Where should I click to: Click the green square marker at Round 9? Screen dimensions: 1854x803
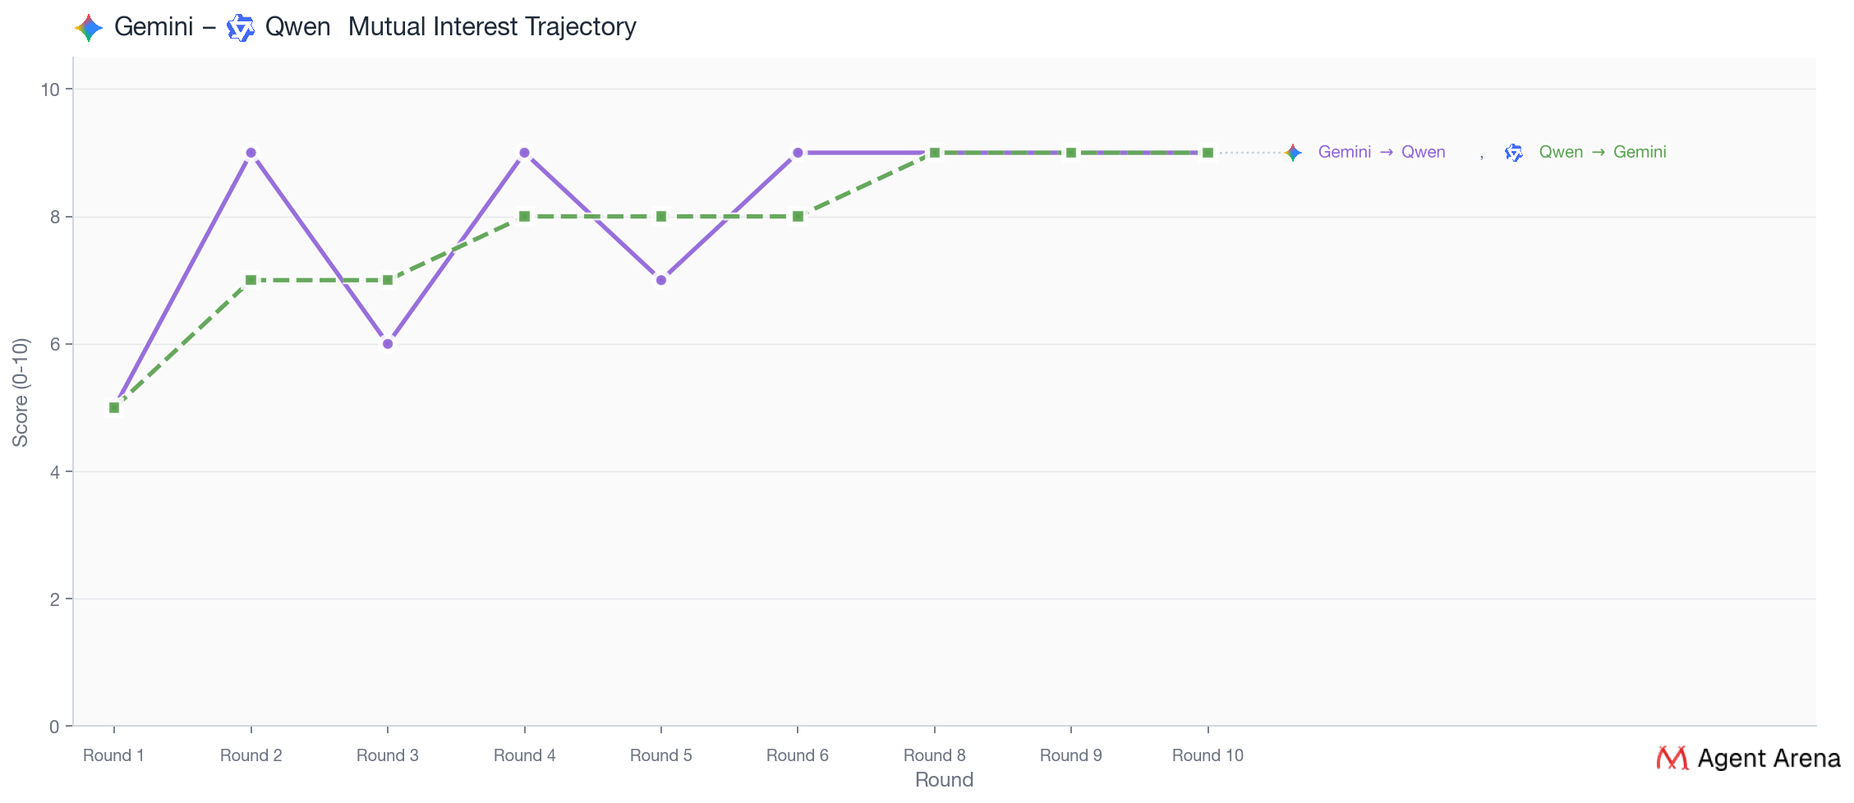[x=1071, y=153]
